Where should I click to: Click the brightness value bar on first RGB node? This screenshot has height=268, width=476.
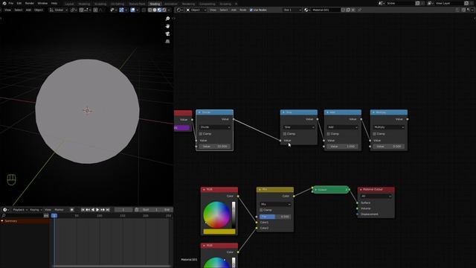234,214
